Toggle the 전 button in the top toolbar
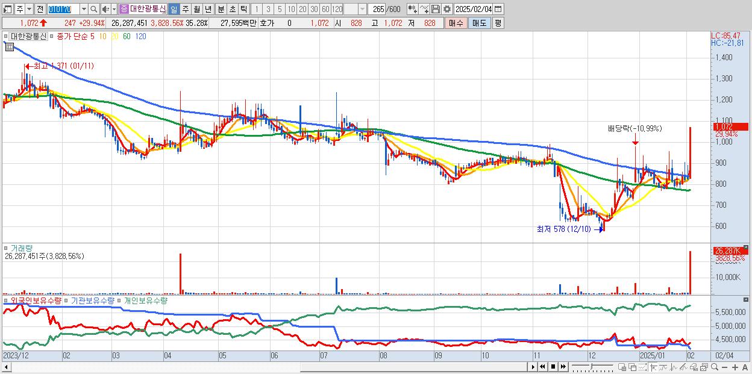This screenshot has height=374, width=752. pos(40,9)
